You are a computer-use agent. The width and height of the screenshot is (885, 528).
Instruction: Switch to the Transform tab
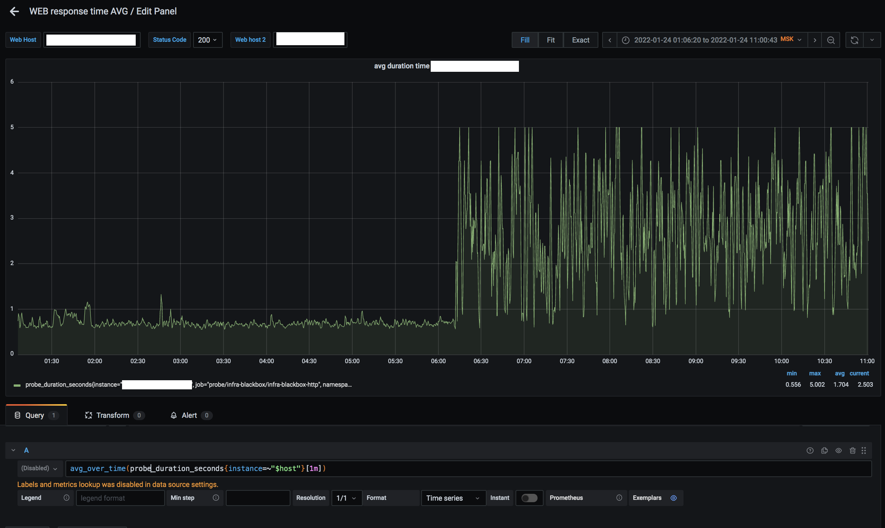click(x=114, y=415)
